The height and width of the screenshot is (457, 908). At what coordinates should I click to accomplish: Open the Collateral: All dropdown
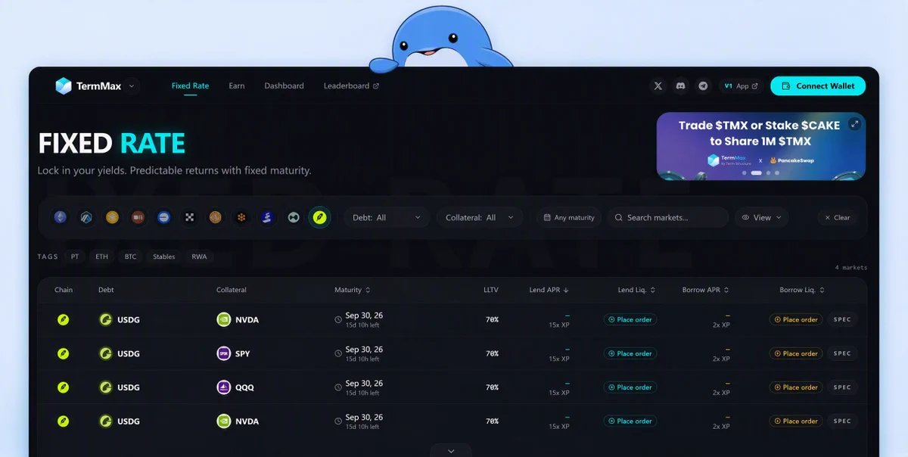point(480,217)
